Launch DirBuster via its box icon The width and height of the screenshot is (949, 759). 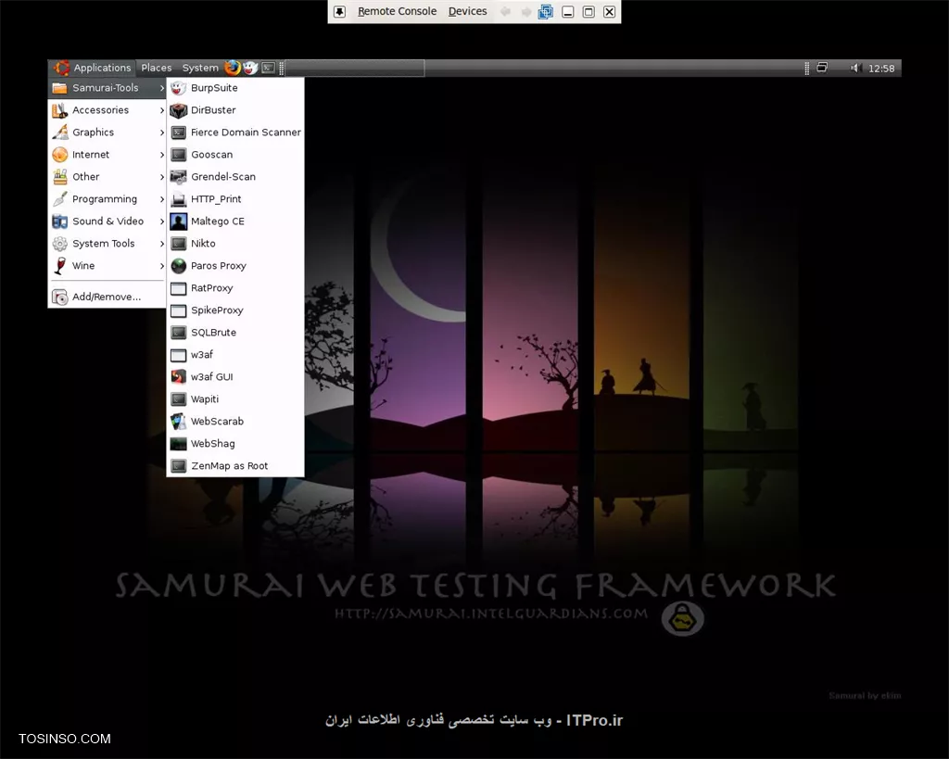(x=178, y=110)
